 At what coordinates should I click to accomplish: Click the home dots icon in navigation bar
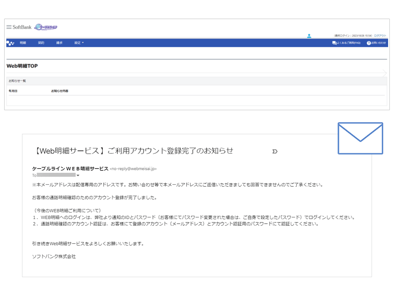(11, 43)
